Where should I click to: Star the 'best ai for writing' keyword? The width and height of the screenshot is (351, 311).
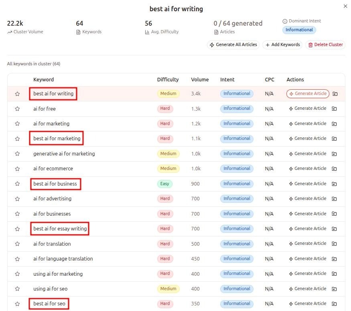17,94
